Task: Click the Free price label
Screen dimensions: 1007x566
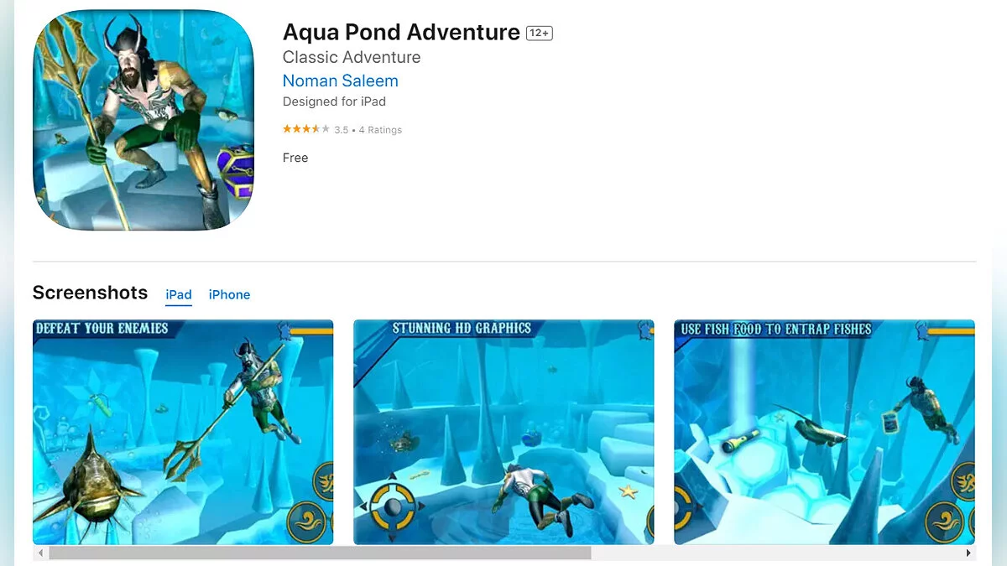Action: tap(295, 158)
